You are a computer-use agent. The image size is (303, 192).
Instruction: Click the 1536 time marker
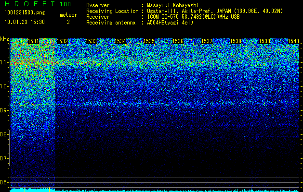[x=178, y=41]
